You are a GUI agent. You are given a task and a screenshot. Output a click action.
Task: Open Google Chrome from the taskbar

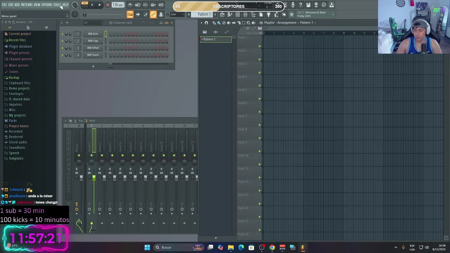[x=272, y=247]
